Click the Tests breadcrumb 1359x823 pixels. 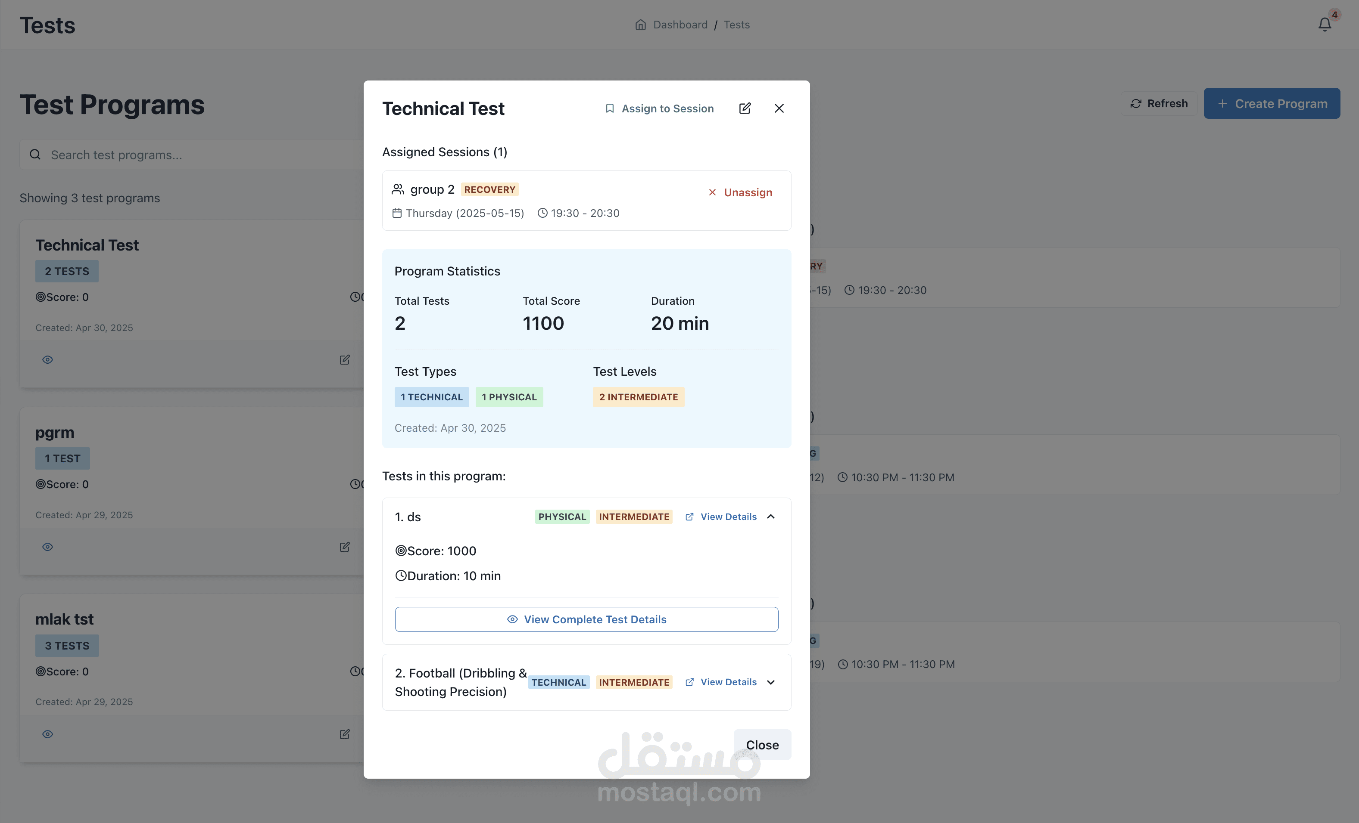(x=736, y=25)
